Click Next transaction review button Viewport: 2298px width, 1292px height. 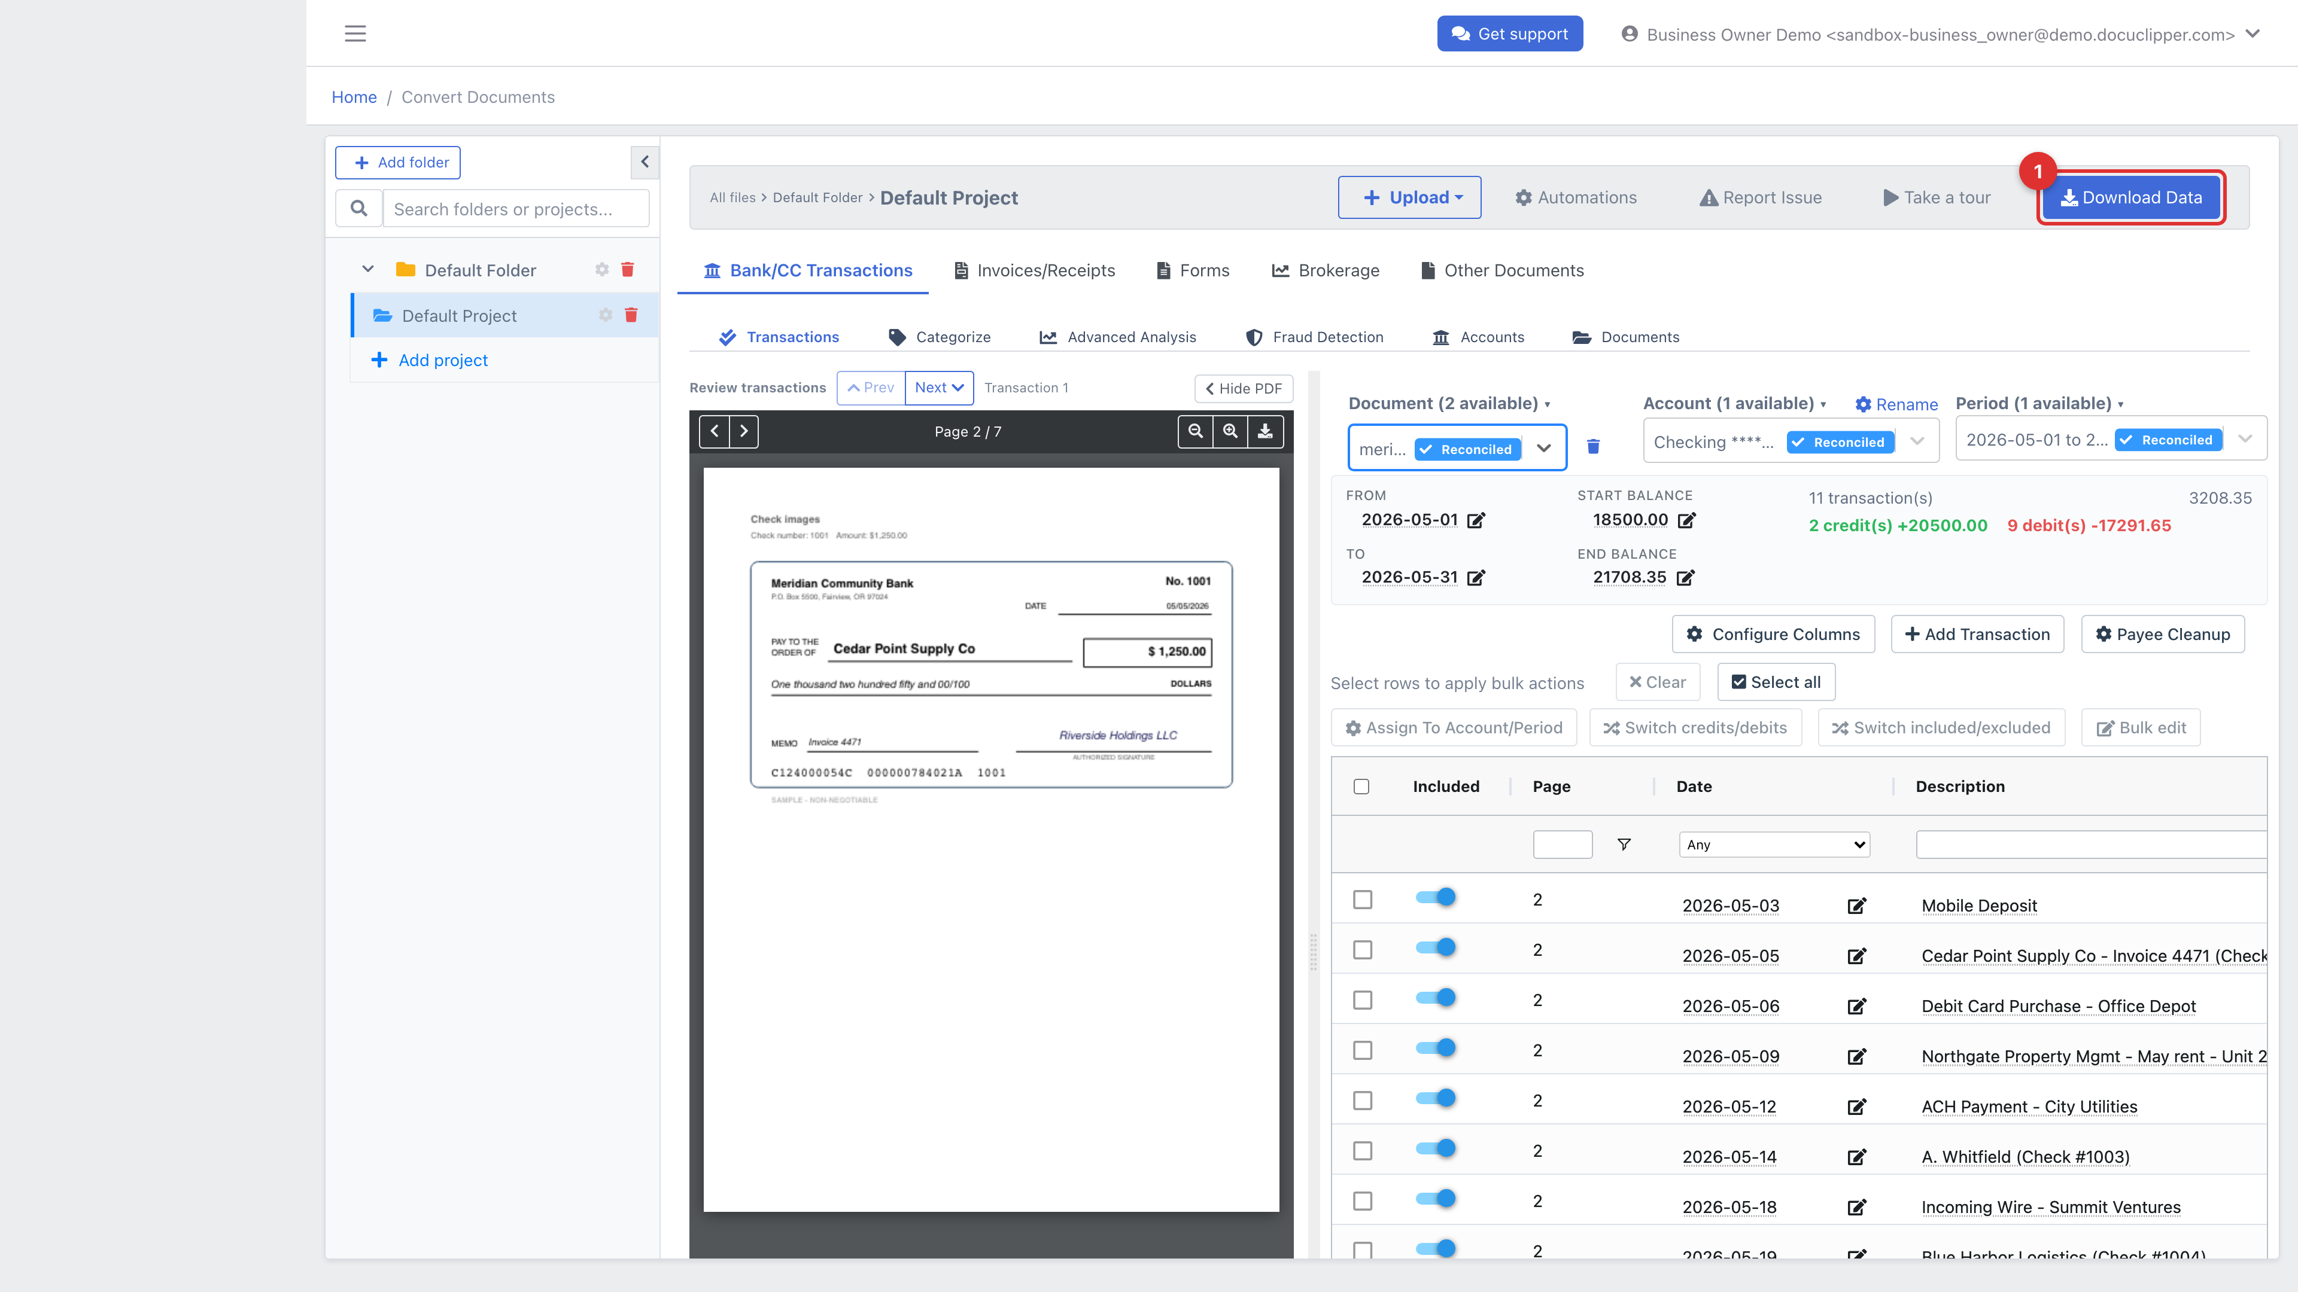tap(940, 388)
